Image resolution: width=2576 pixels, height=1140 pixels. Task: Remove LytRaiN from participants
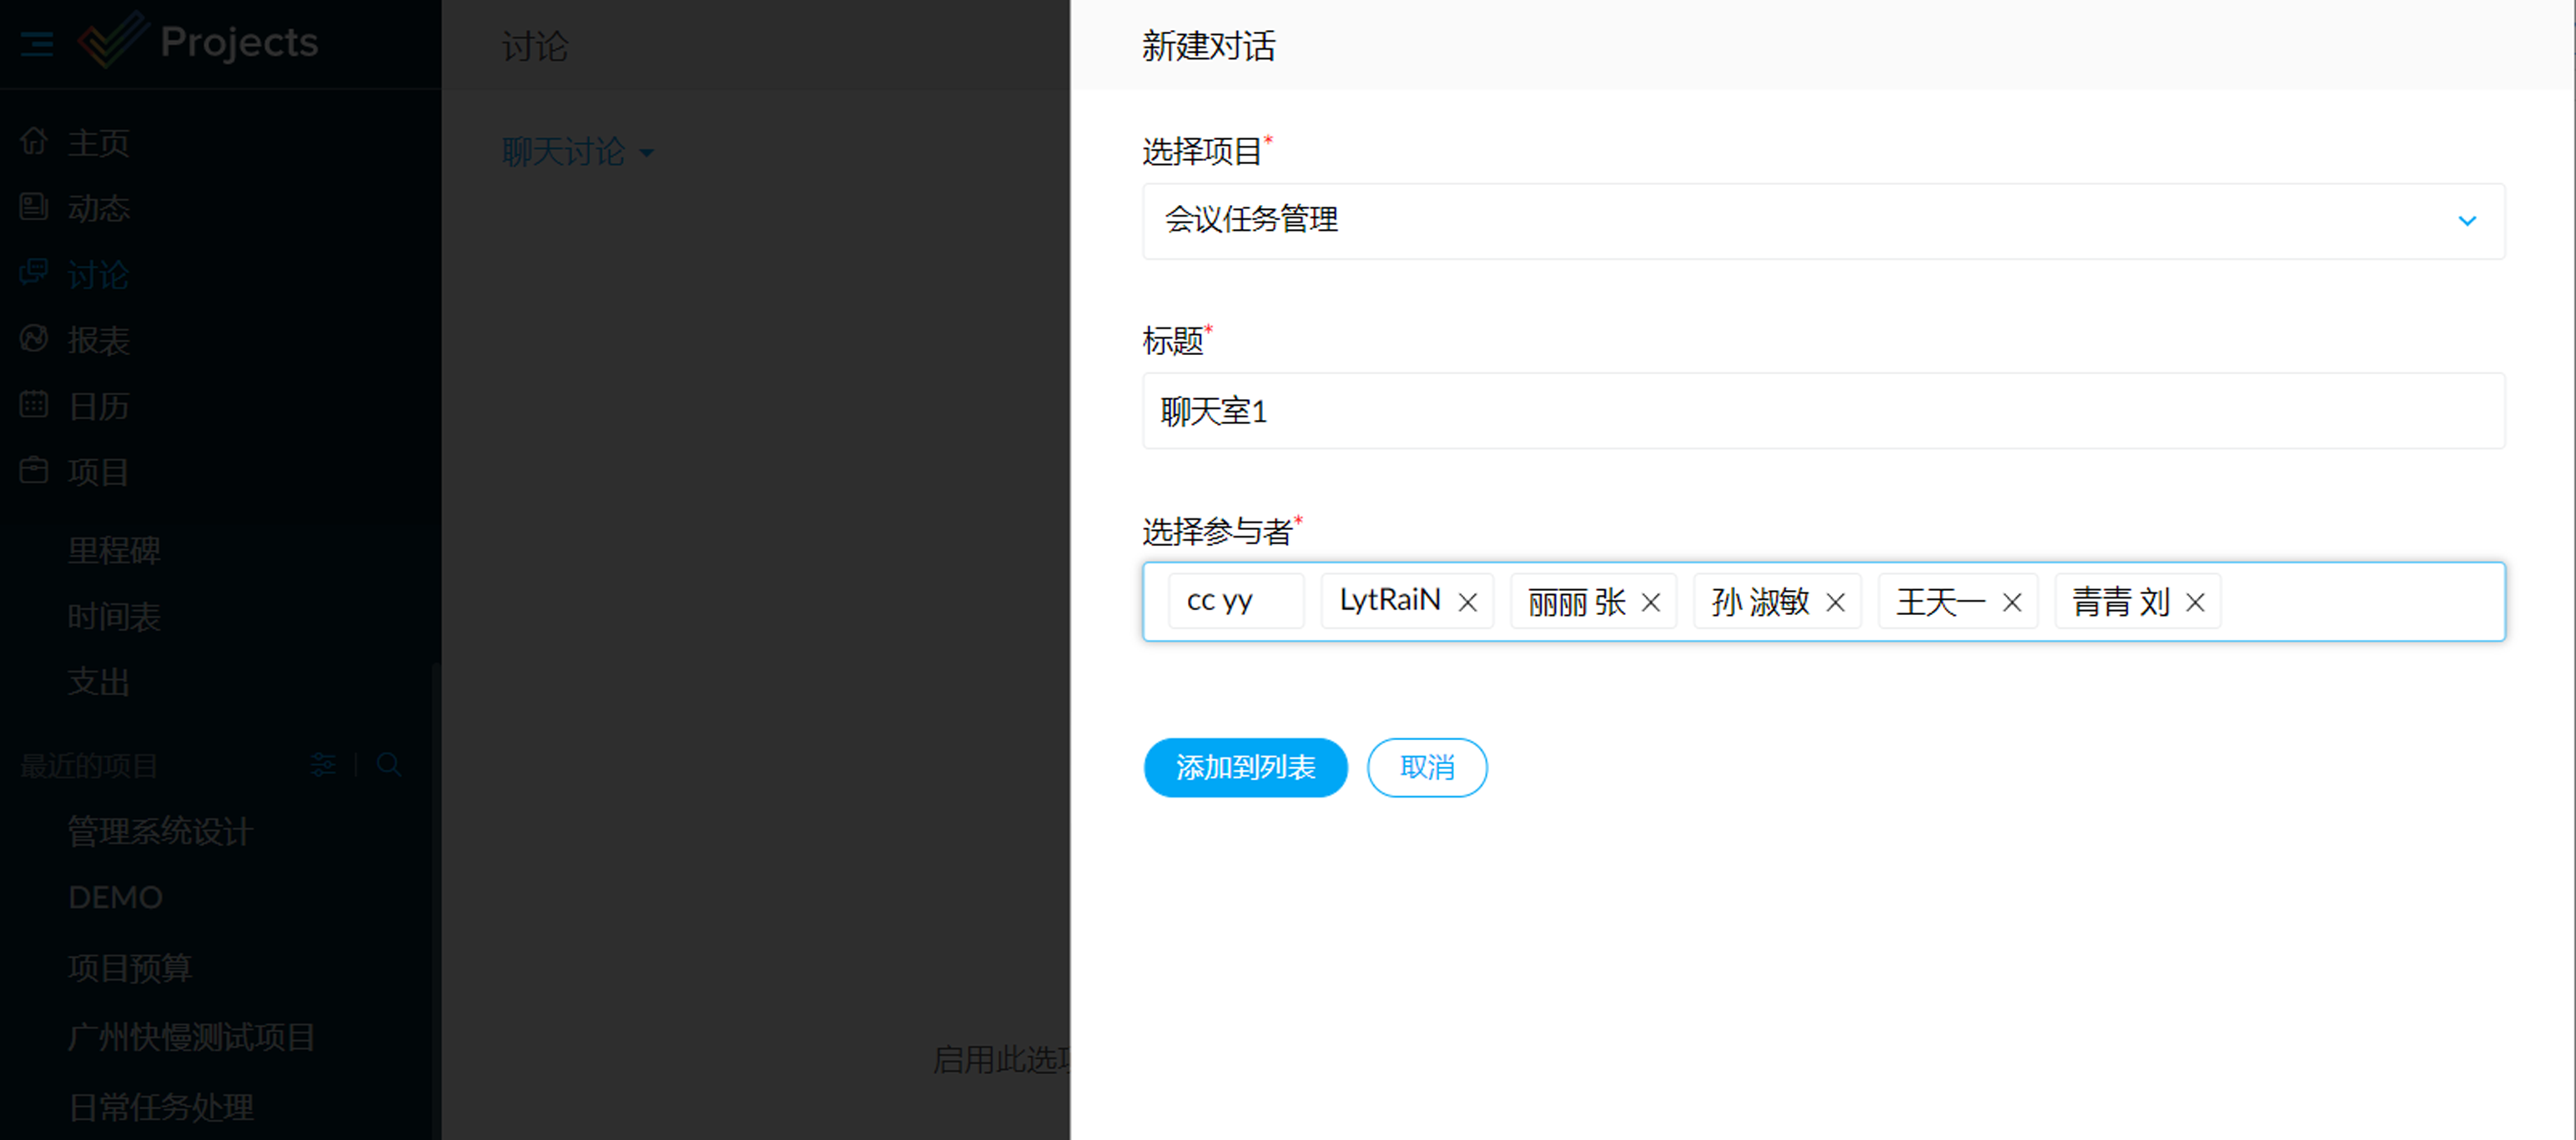point(1467,602)
